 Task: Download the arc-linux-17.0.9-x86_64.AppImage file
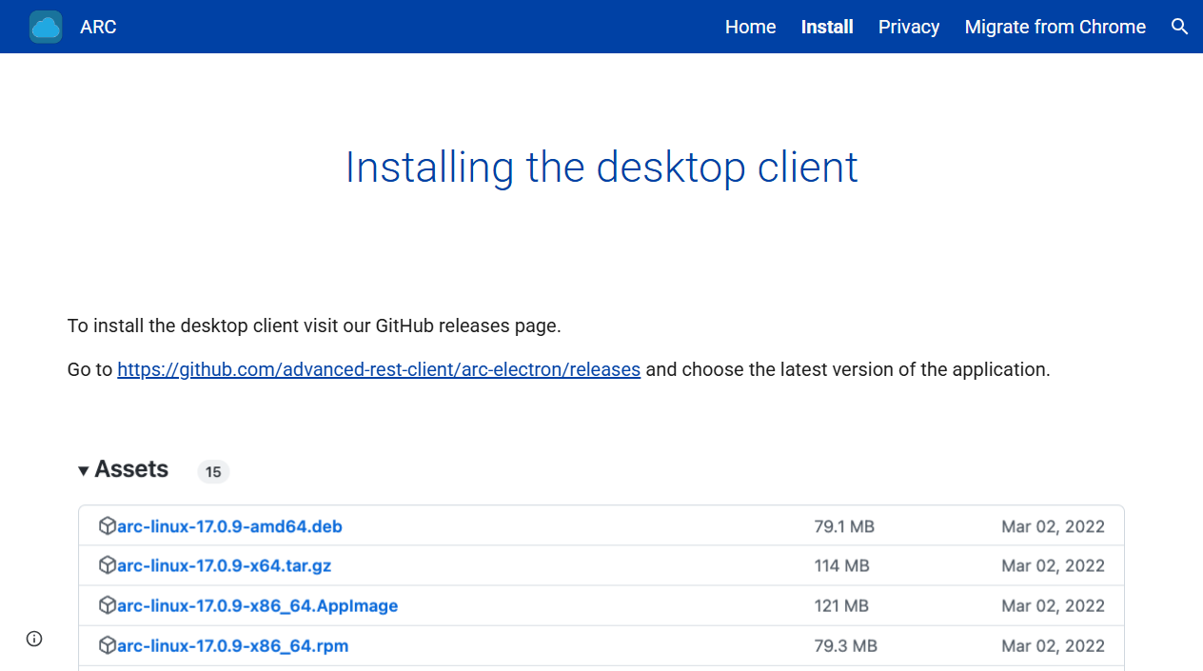pyautogui.click(x=256, y=605)
